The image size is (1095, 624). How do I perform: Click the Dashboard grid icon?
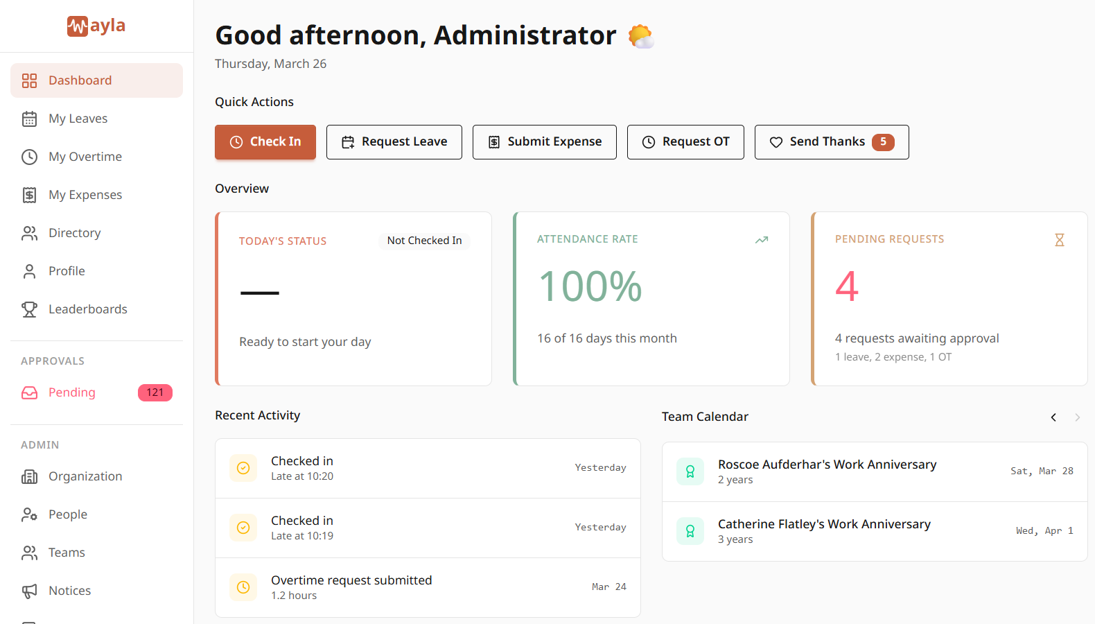29,80
